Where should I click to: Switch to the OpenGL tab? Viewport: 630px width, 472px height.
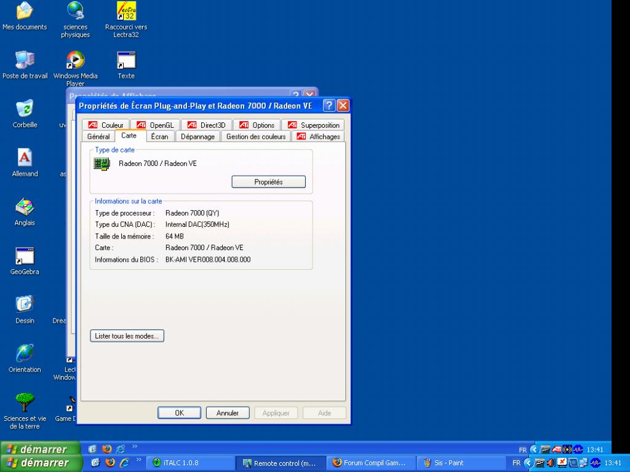pyautogui.click(x=155, y=125)
